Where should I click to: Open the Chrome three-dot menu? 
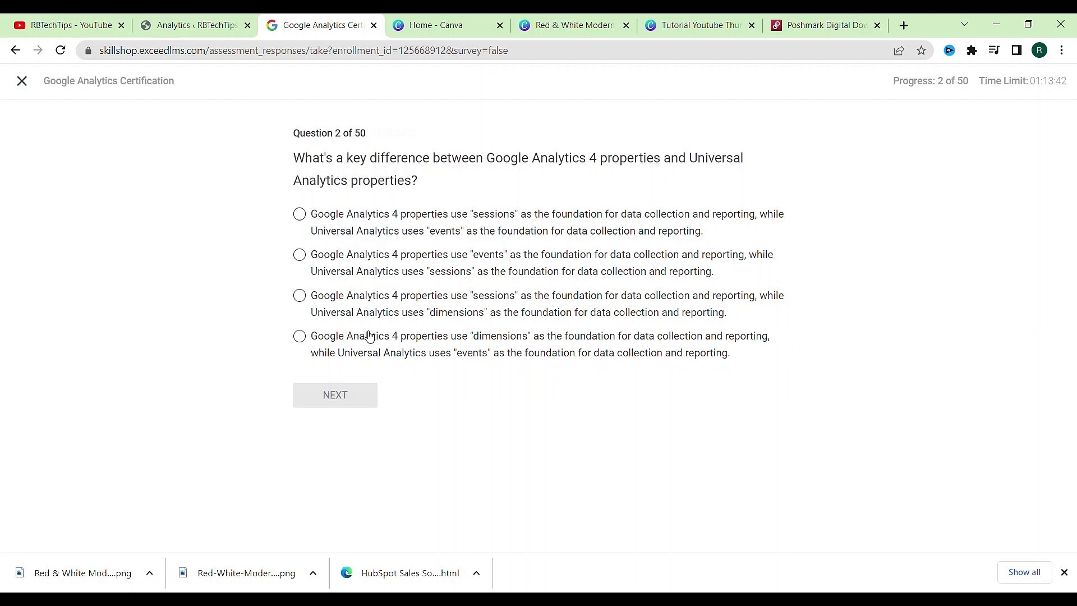point(1061,50)
